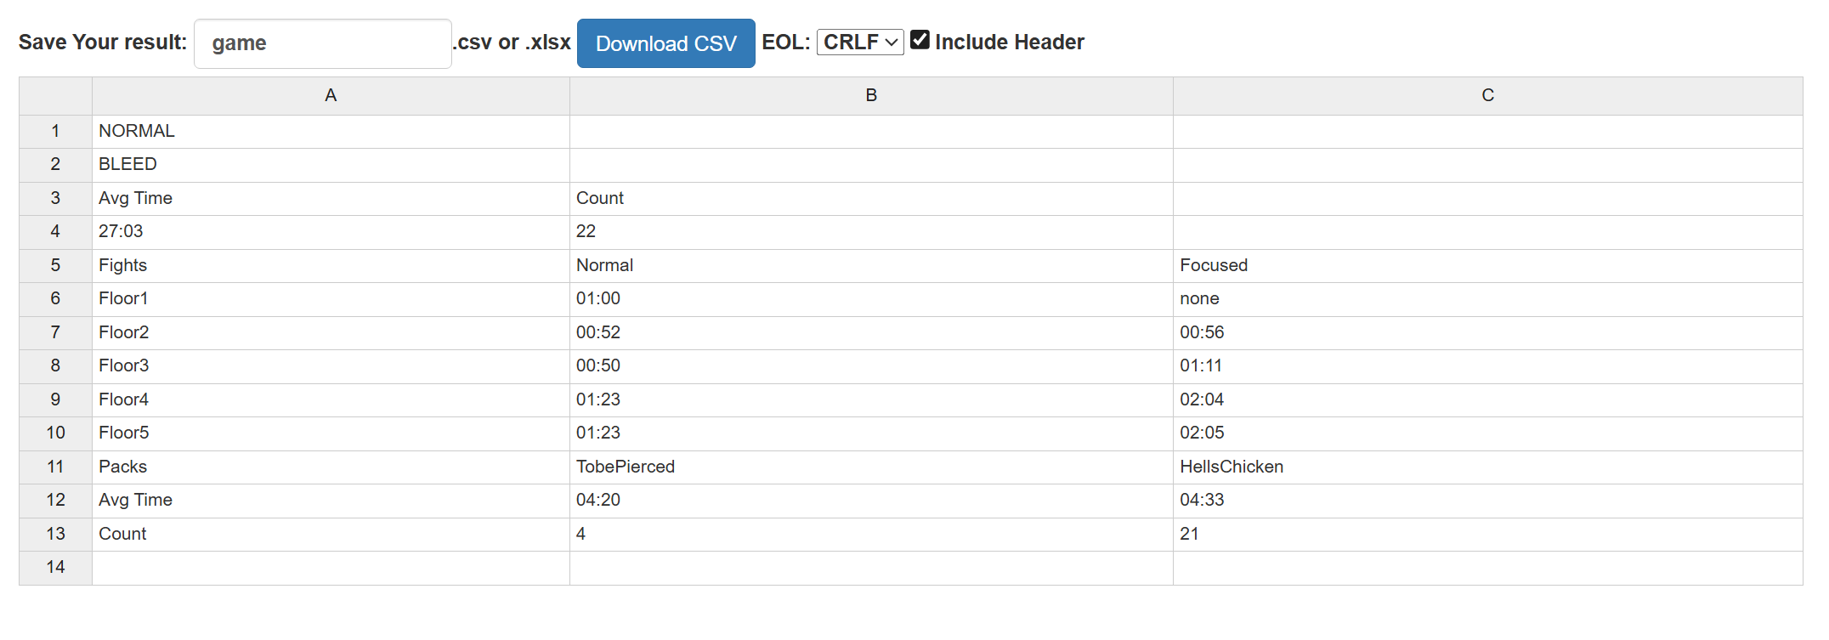Toggle the Include Header checkbox
The height and width of the screenshot is (640, 1829).
tap(920, 40)
